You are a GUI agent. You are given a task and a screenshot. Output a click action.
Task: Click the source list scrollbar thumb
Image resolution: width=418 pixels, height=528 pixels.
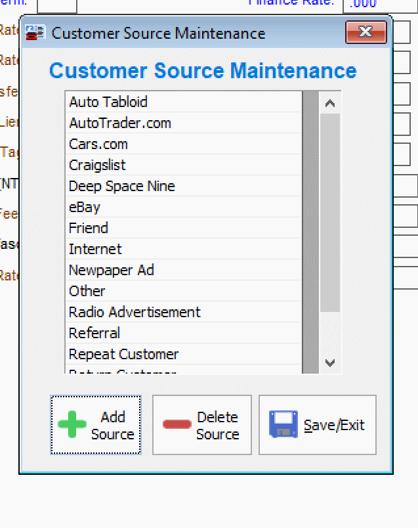(x=330, y=213)
